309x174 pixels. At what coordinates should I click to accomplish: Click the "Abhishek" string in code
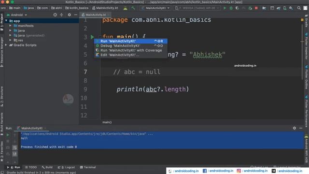[207, 55]
